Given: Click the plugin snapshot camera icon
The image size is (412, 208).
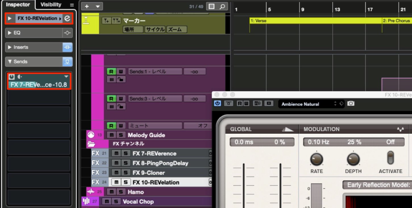Looking at the screenshot, I should coord(351,103).
